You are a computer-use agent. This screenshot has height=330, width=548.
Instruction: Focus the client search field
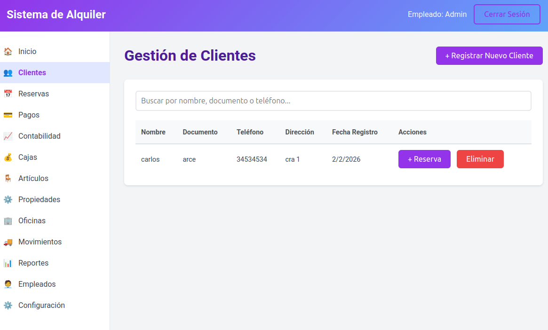[x=334, y=101]
